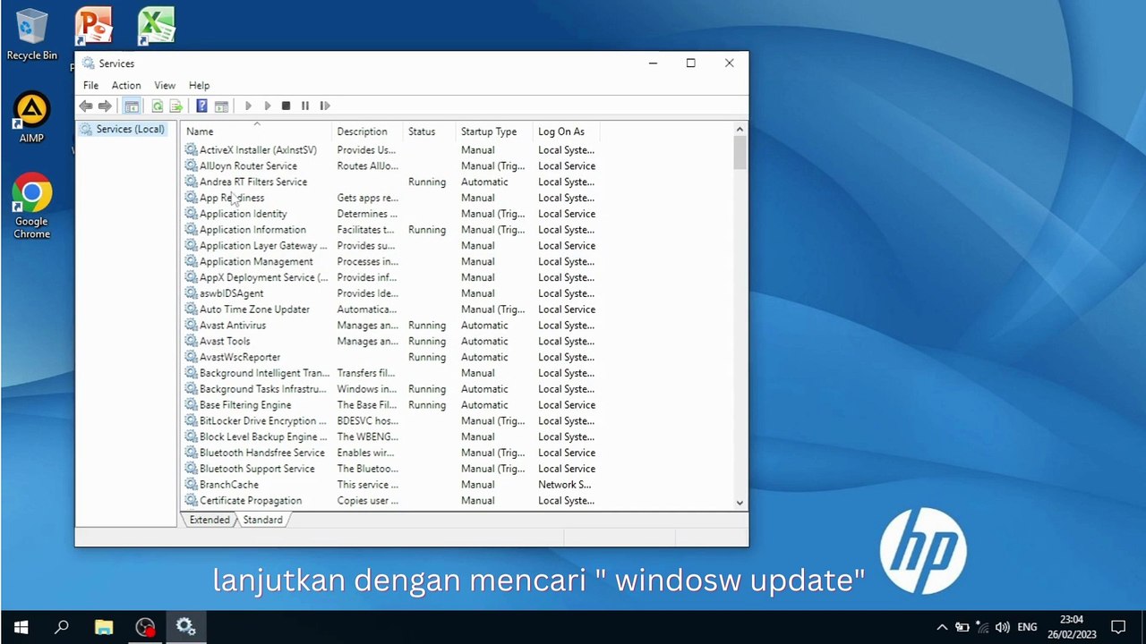Select the Excel desktop shortcut
The width and height of the screenshot is (1146, 644).
click(157, 27)
